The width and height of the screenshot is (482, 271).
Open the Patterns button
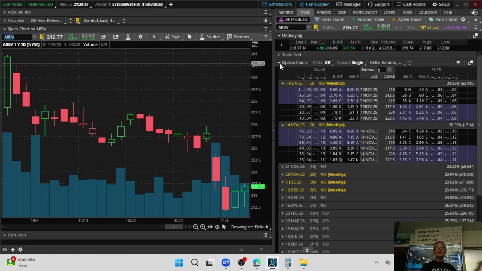click(238, 37)
